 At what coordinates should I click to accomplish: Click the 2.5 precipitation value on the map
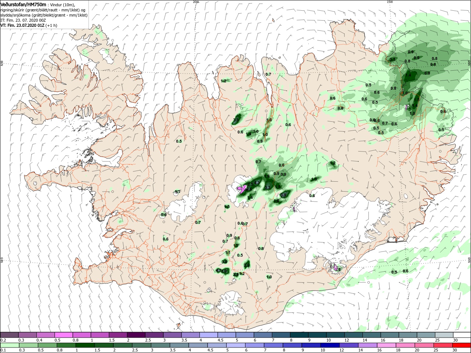tap(250, 184)
